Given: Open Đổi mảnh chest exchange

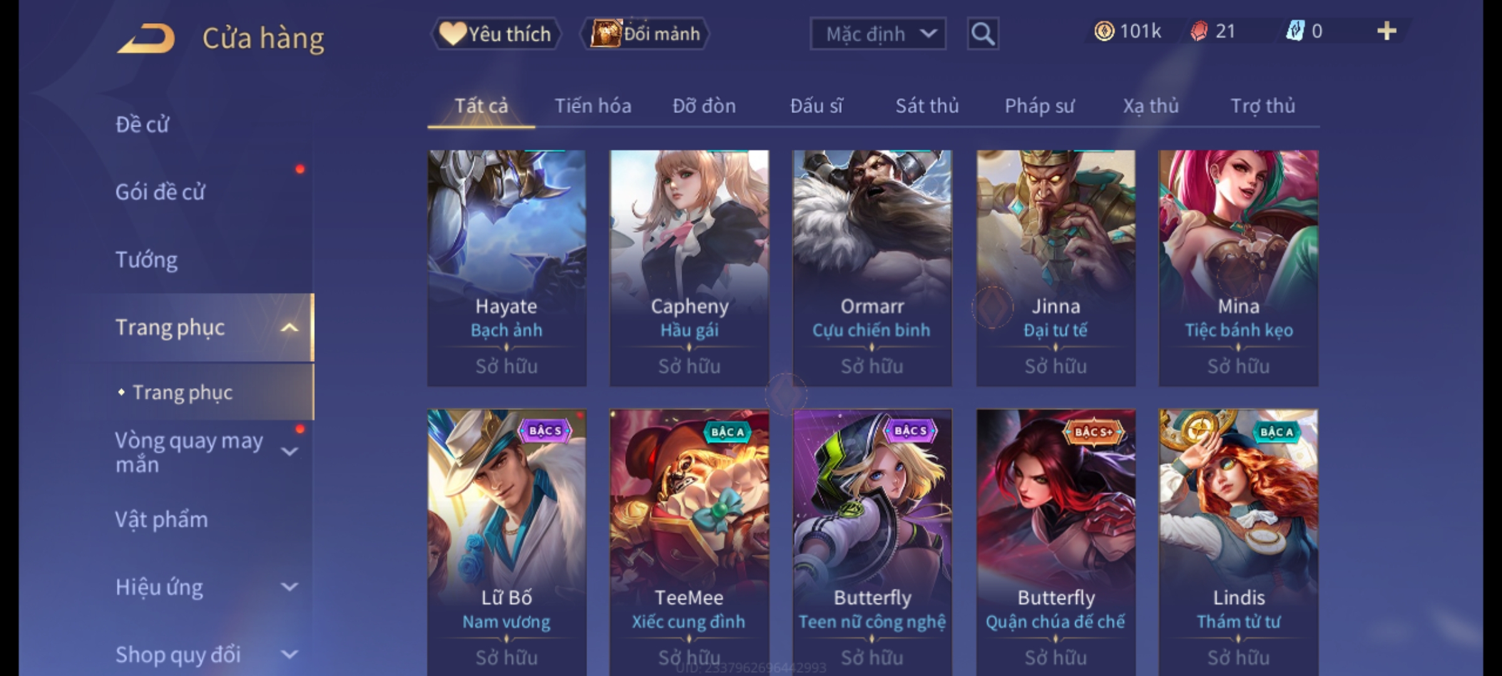Looking at the screenshot, I should coord(646,34).
